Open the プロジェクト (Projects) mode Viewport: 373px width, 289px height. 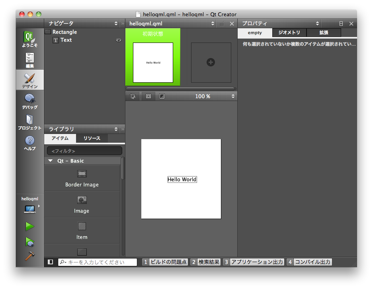point(30,122)
